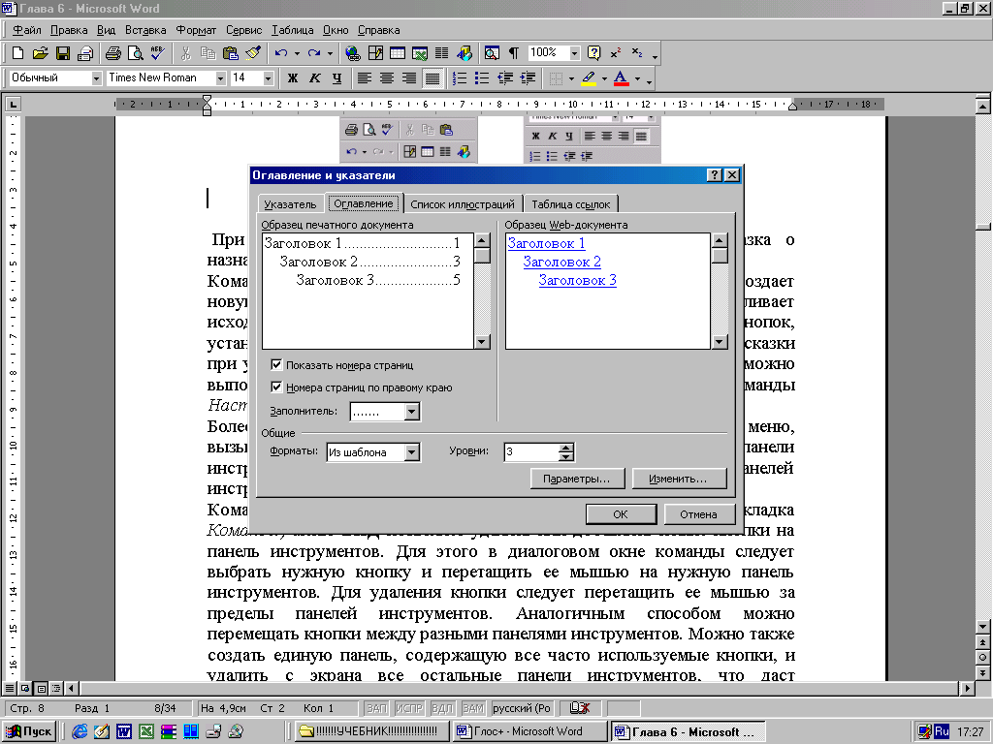Switch to the Список иллюстраций tab
This screenshot has width=993, height=744.
tap(463, 204)
